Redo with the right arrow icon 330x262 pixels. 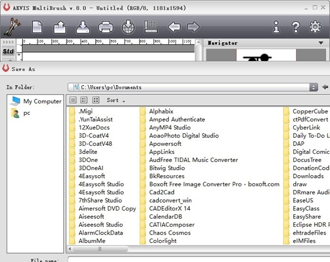[x=193, y=27]
